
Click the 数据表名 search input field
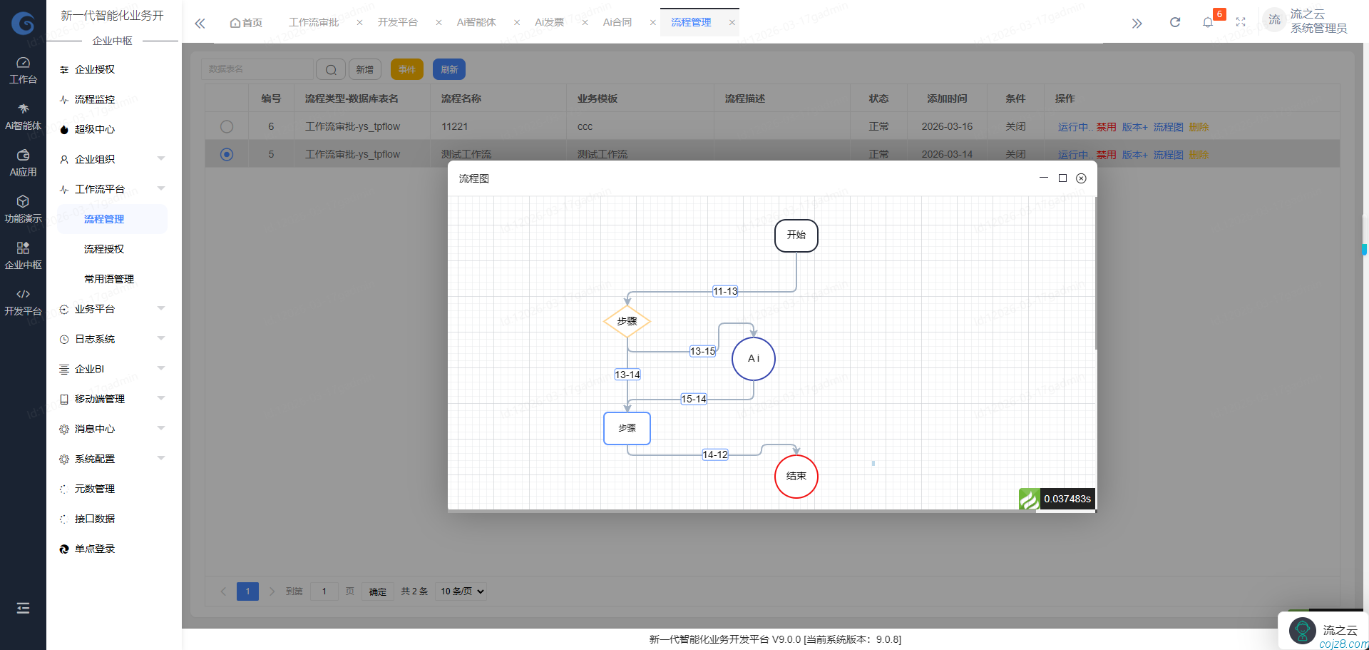pyautogui.click(x=257, y=69)
